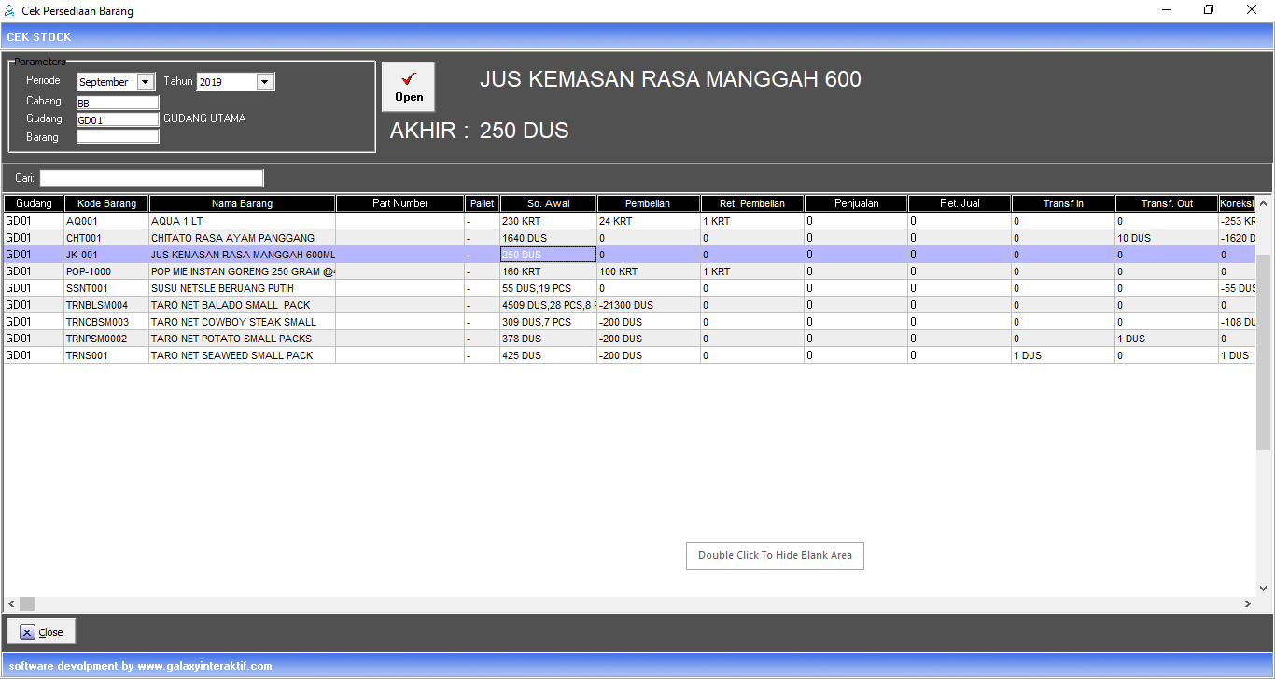Click the horizontal scrollbar right arrow

pyautogui.click(x=1247, y=604)
